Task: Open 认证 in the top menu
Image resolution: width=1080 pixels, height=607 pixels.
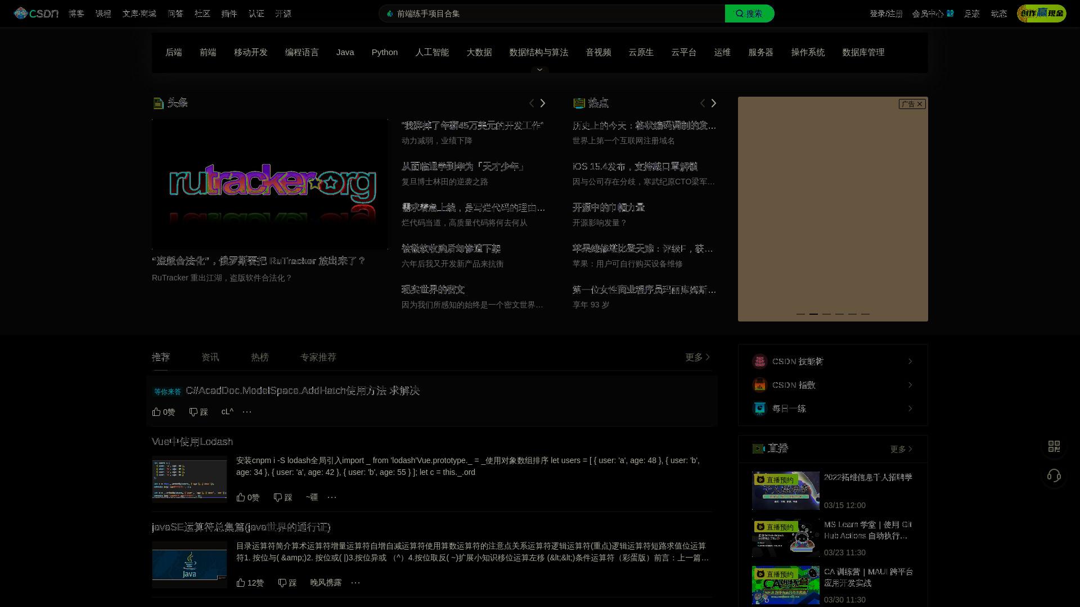Action: [256, 13]
